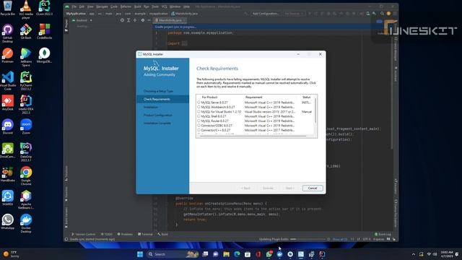This screenshot has width=462, height=260.
Task: Click Add Configuration button in Android Studio
Action: pos(266,14)
